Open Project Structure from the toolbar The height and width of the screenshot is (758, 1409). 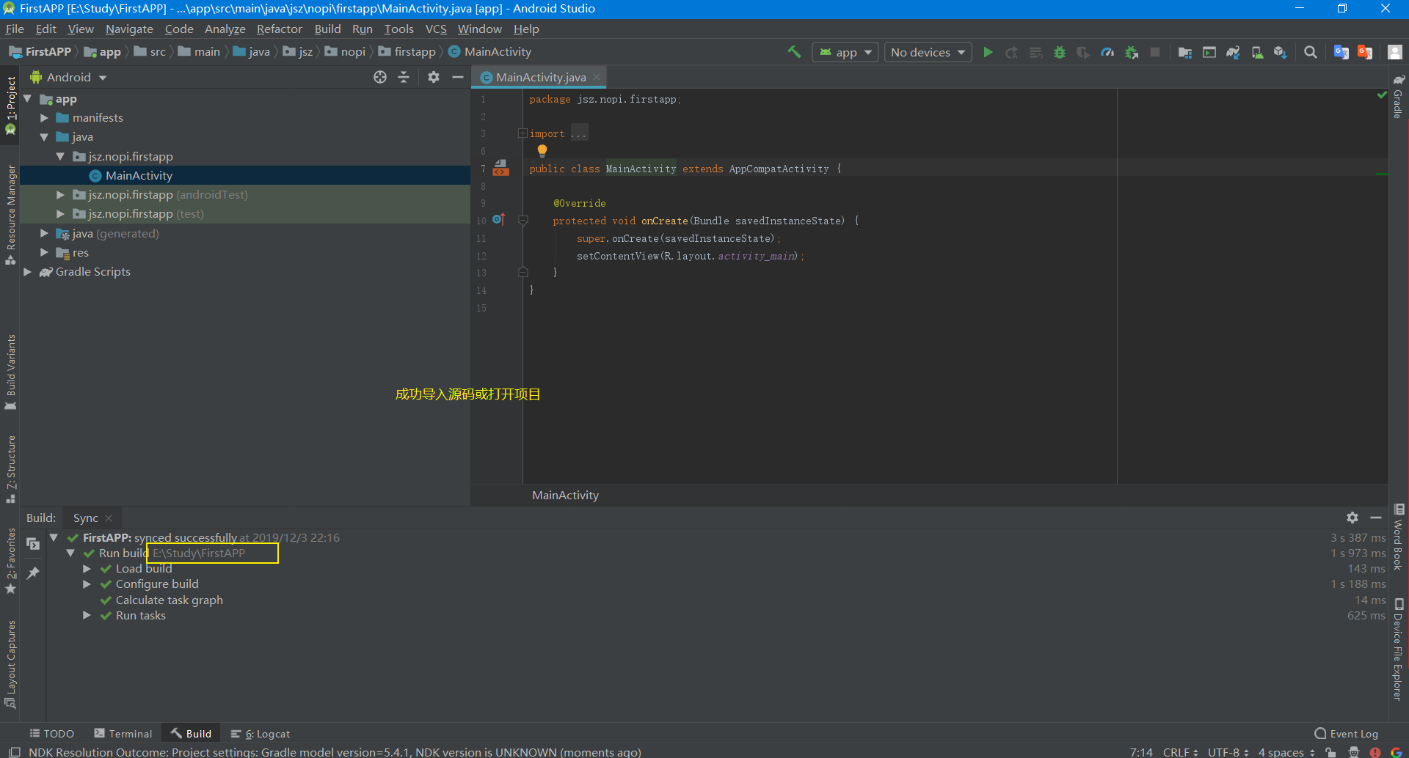pyautogui.click(x=1184, y=52)
